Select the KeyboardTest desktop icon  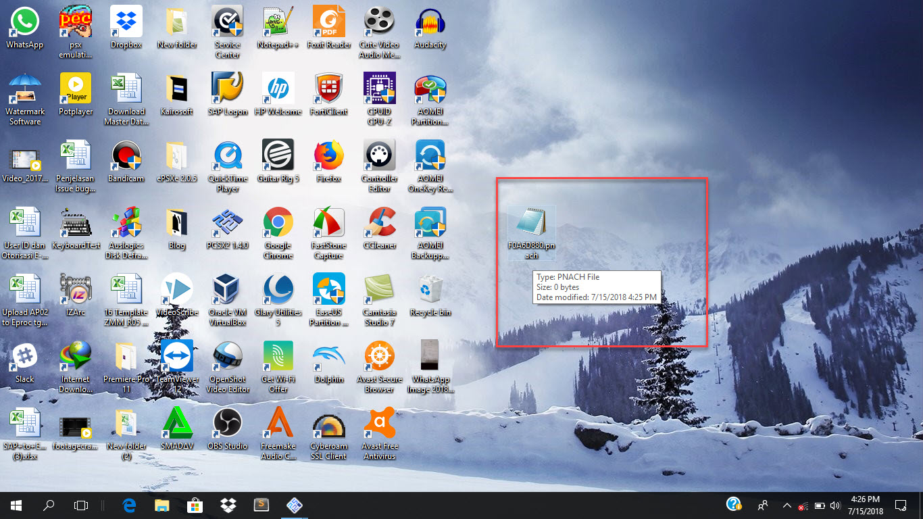tap(76, 222)
